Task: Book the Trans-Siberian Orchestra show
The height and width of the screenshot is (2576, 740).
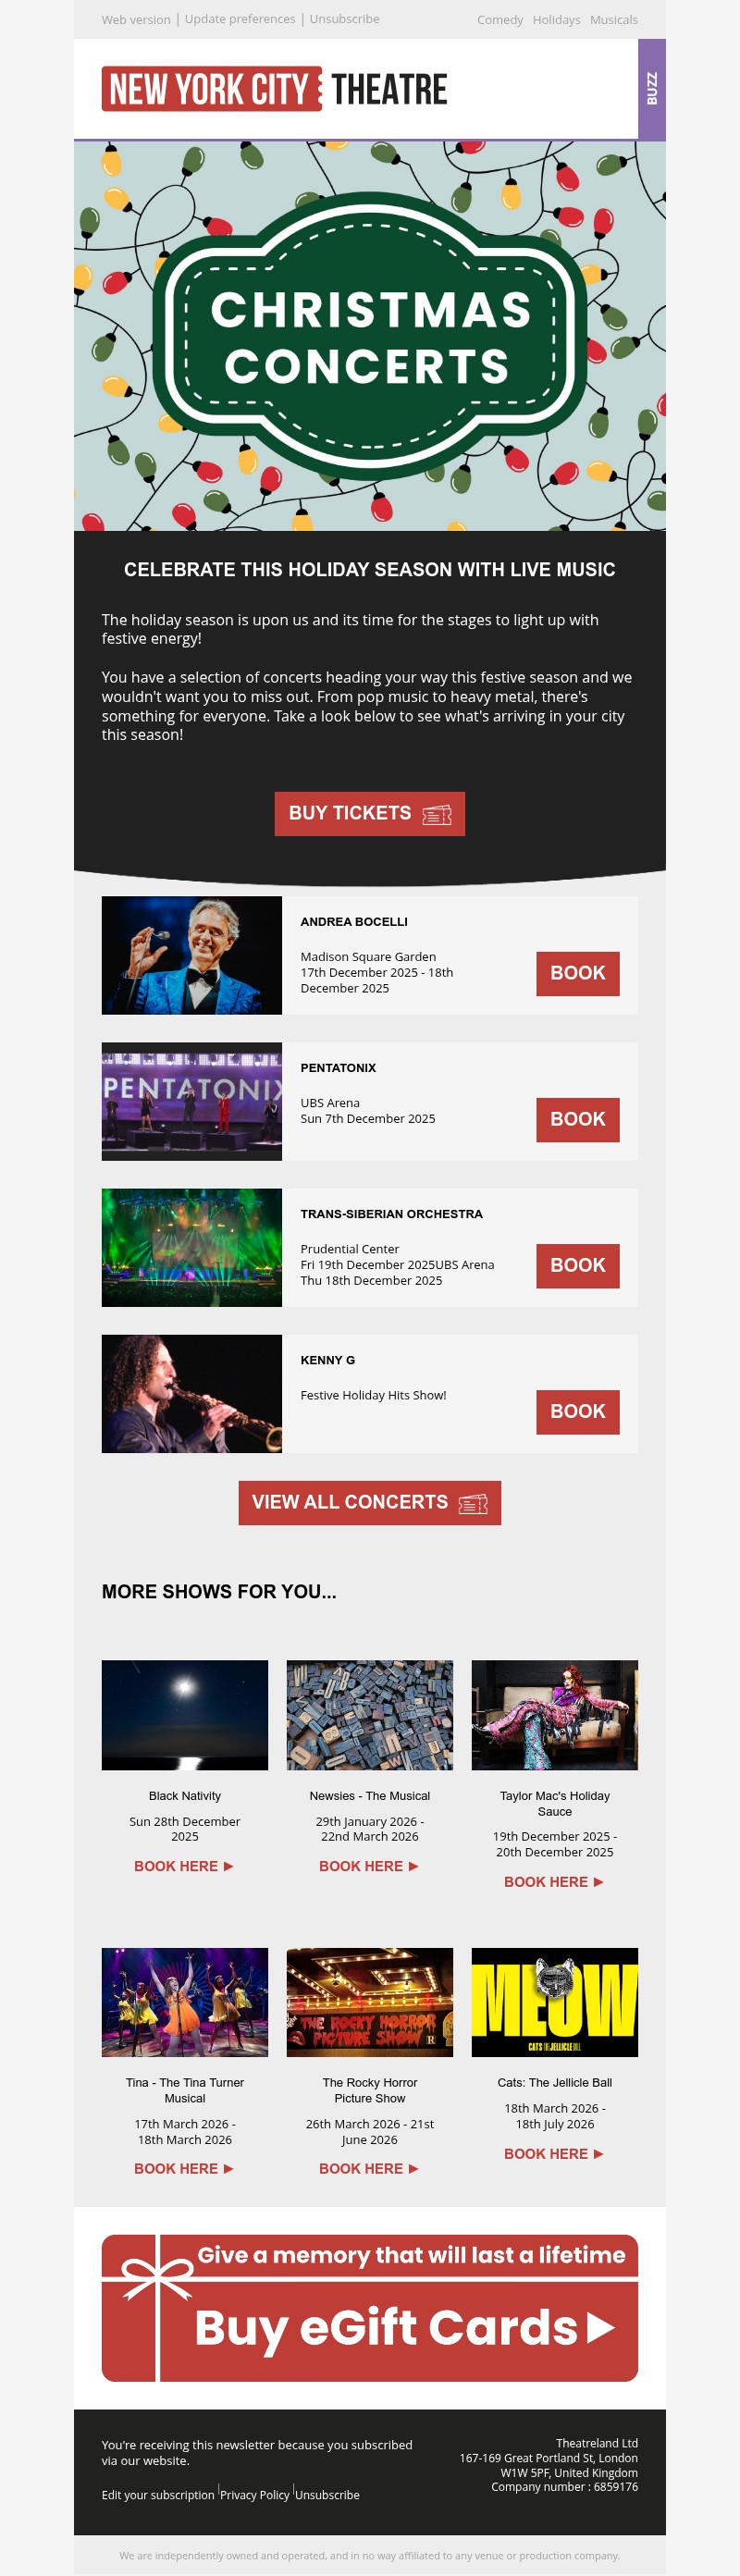Action: tap(577, 1265)
